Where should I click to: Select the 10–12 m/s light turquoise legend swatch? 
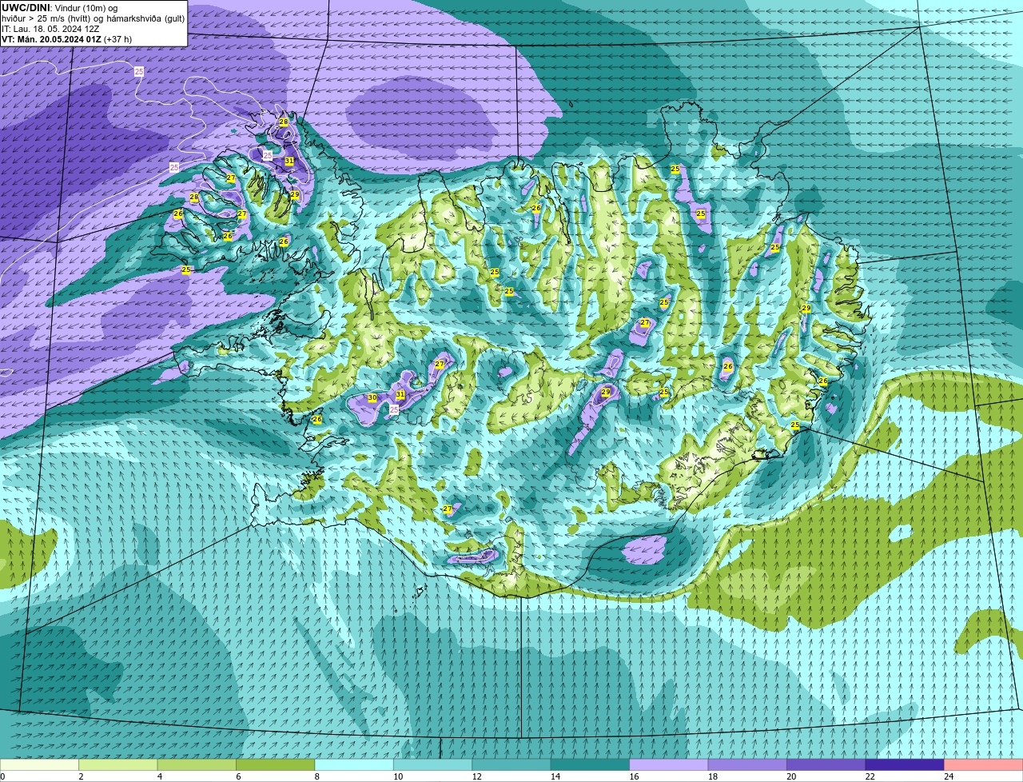[433, 764]
